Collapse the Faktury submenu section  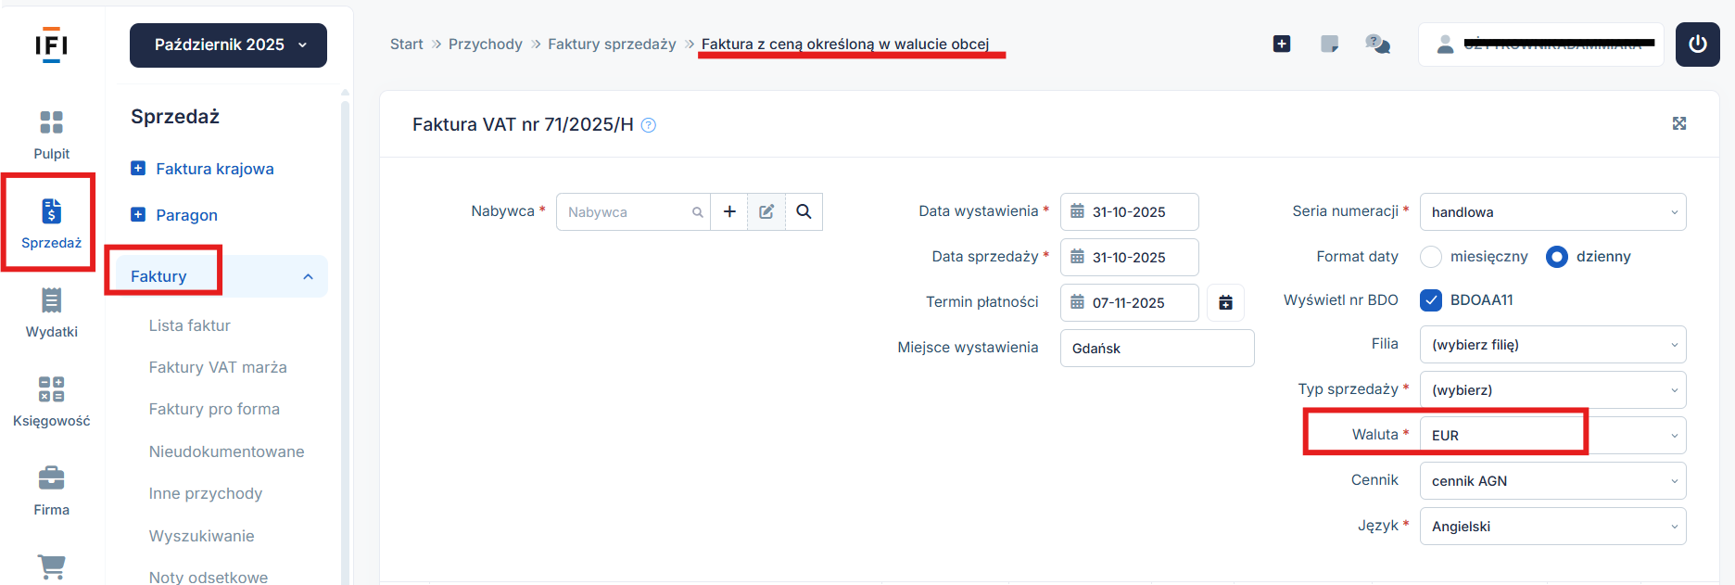[x=308, y=276]
